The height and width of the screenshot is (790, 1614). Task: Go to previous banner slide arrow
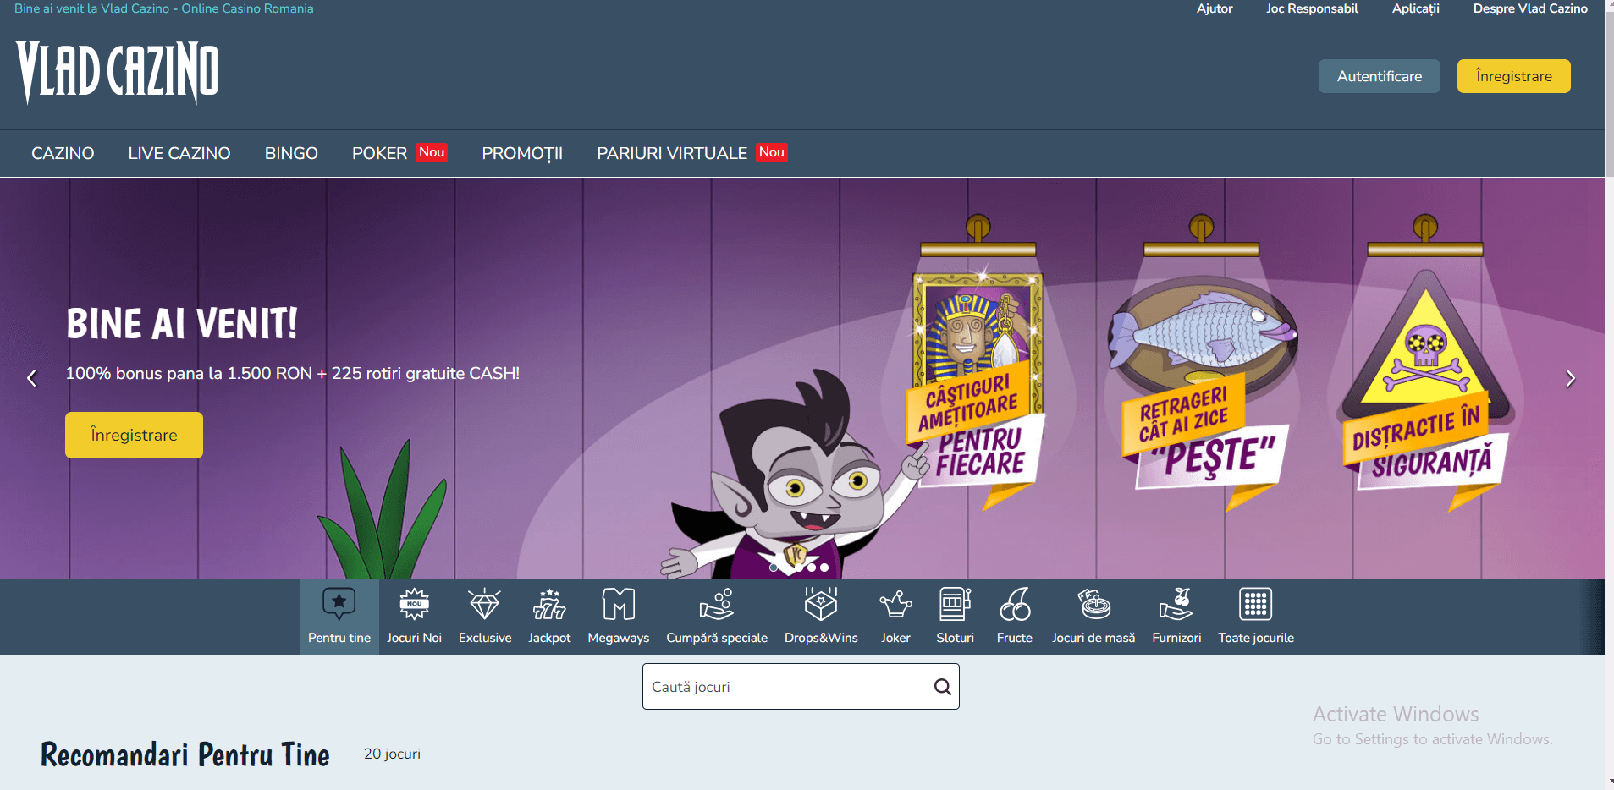coord(32,378)
